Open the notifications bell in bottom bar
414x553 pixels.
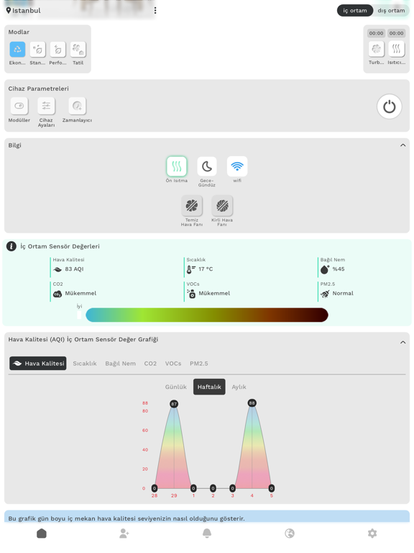[x=207, y=534]
